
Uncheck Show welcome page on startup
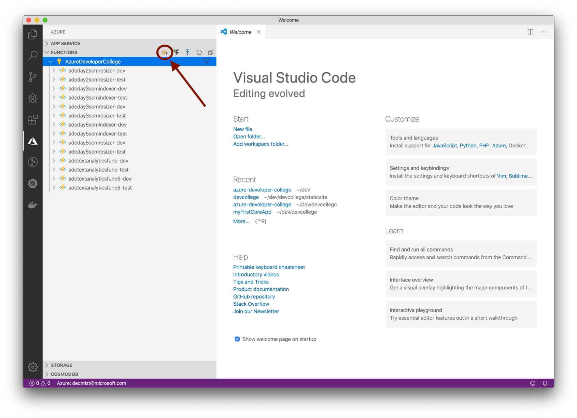pyautogui.click(x=237, y=339)
